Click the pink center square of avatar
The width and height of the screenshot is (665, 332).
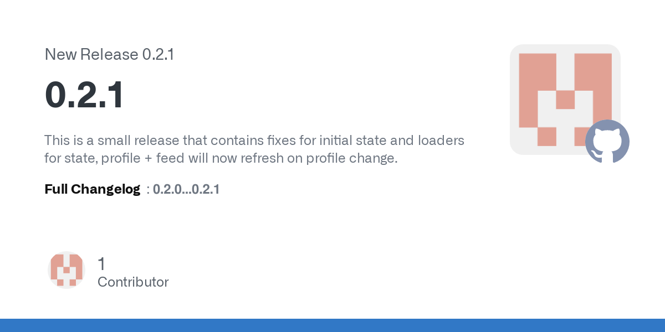tap(565, 100)
